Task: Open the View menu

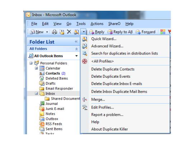Action: [x=57, y=24]
